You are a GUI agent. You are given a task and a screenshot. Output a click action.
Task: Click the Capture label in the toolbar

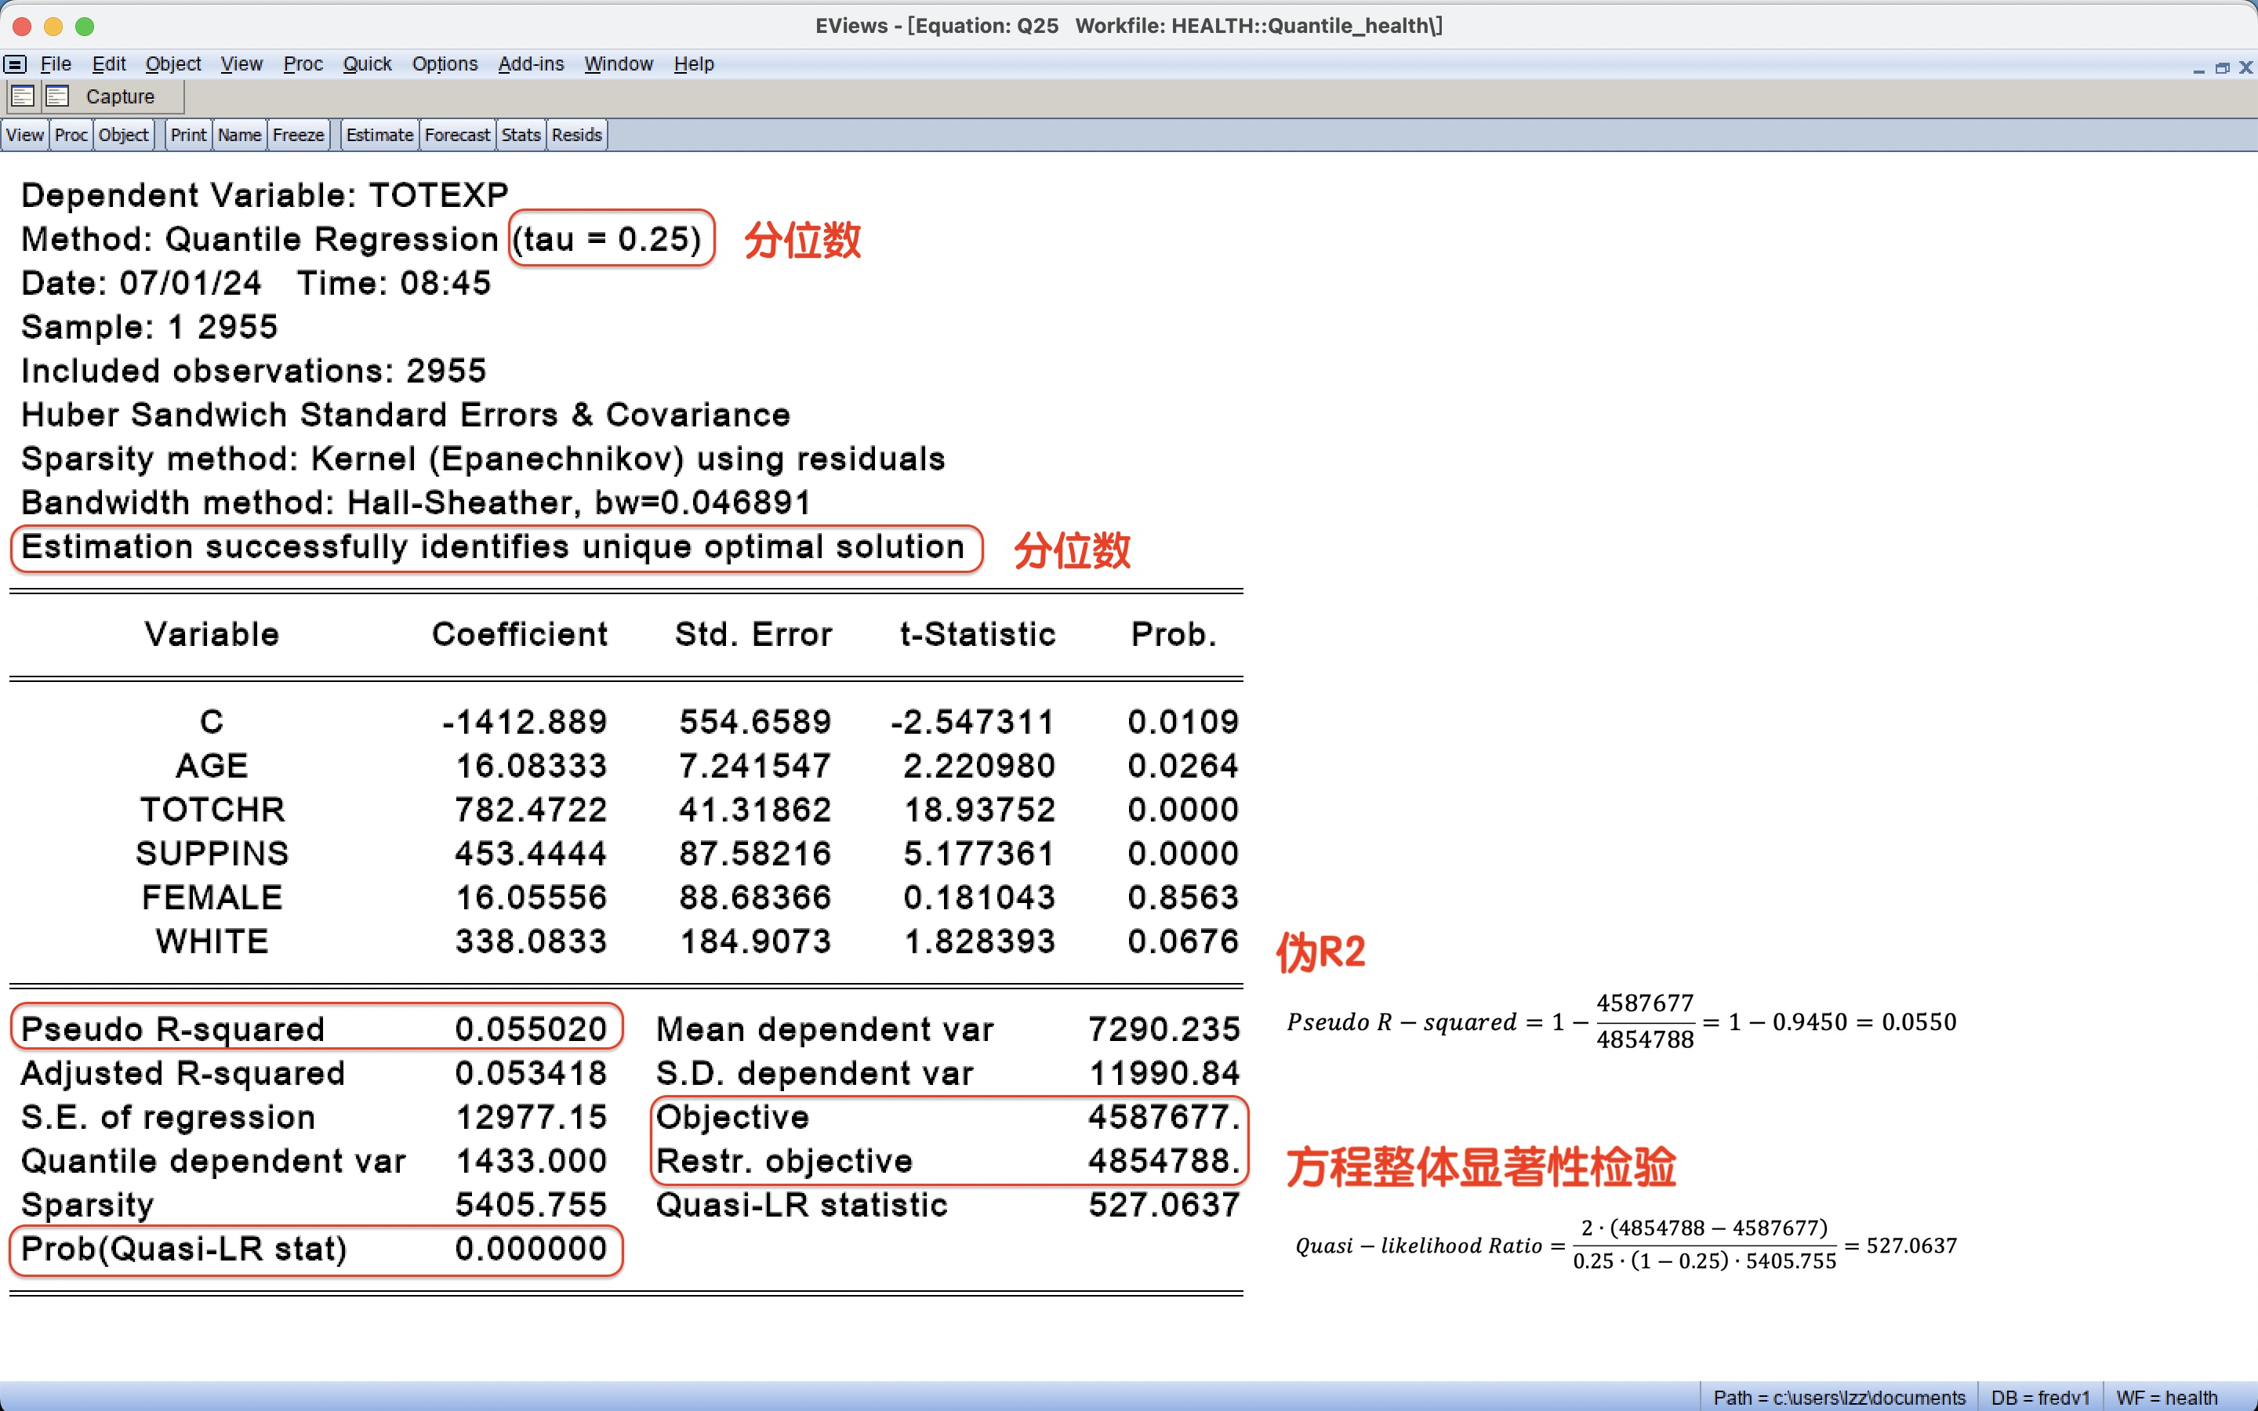click(x=121, y=97)
